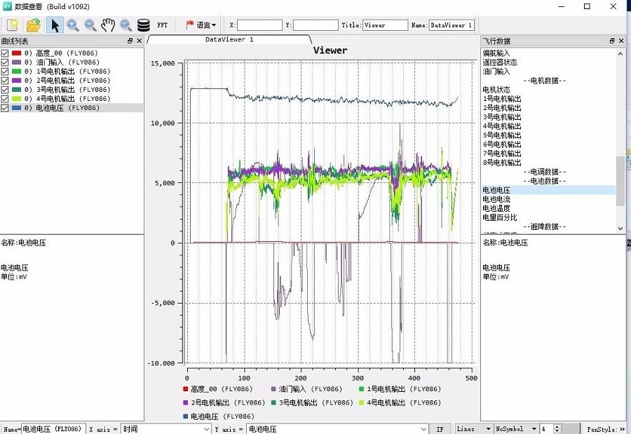Click the new file toolbar icon
Viewport: 631px width, 434px height.
point(12,25)
